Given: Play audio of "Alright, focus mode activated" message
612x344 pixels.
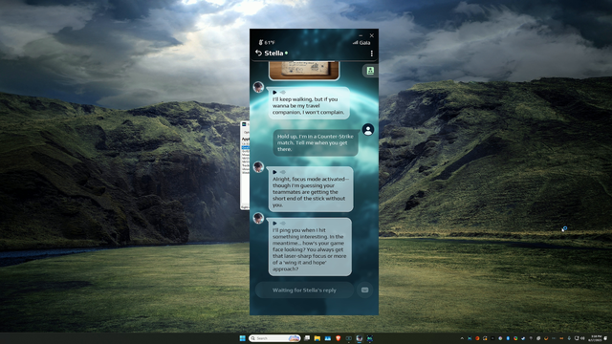Looking at the screenshot, I should pos(274,172).
